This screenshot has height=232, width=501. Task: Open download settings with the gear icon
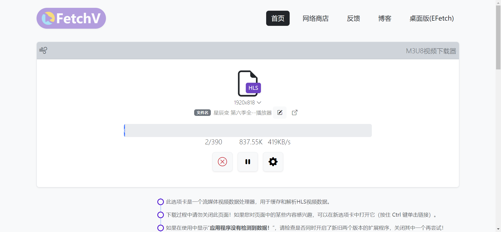[x=273, y=162]
